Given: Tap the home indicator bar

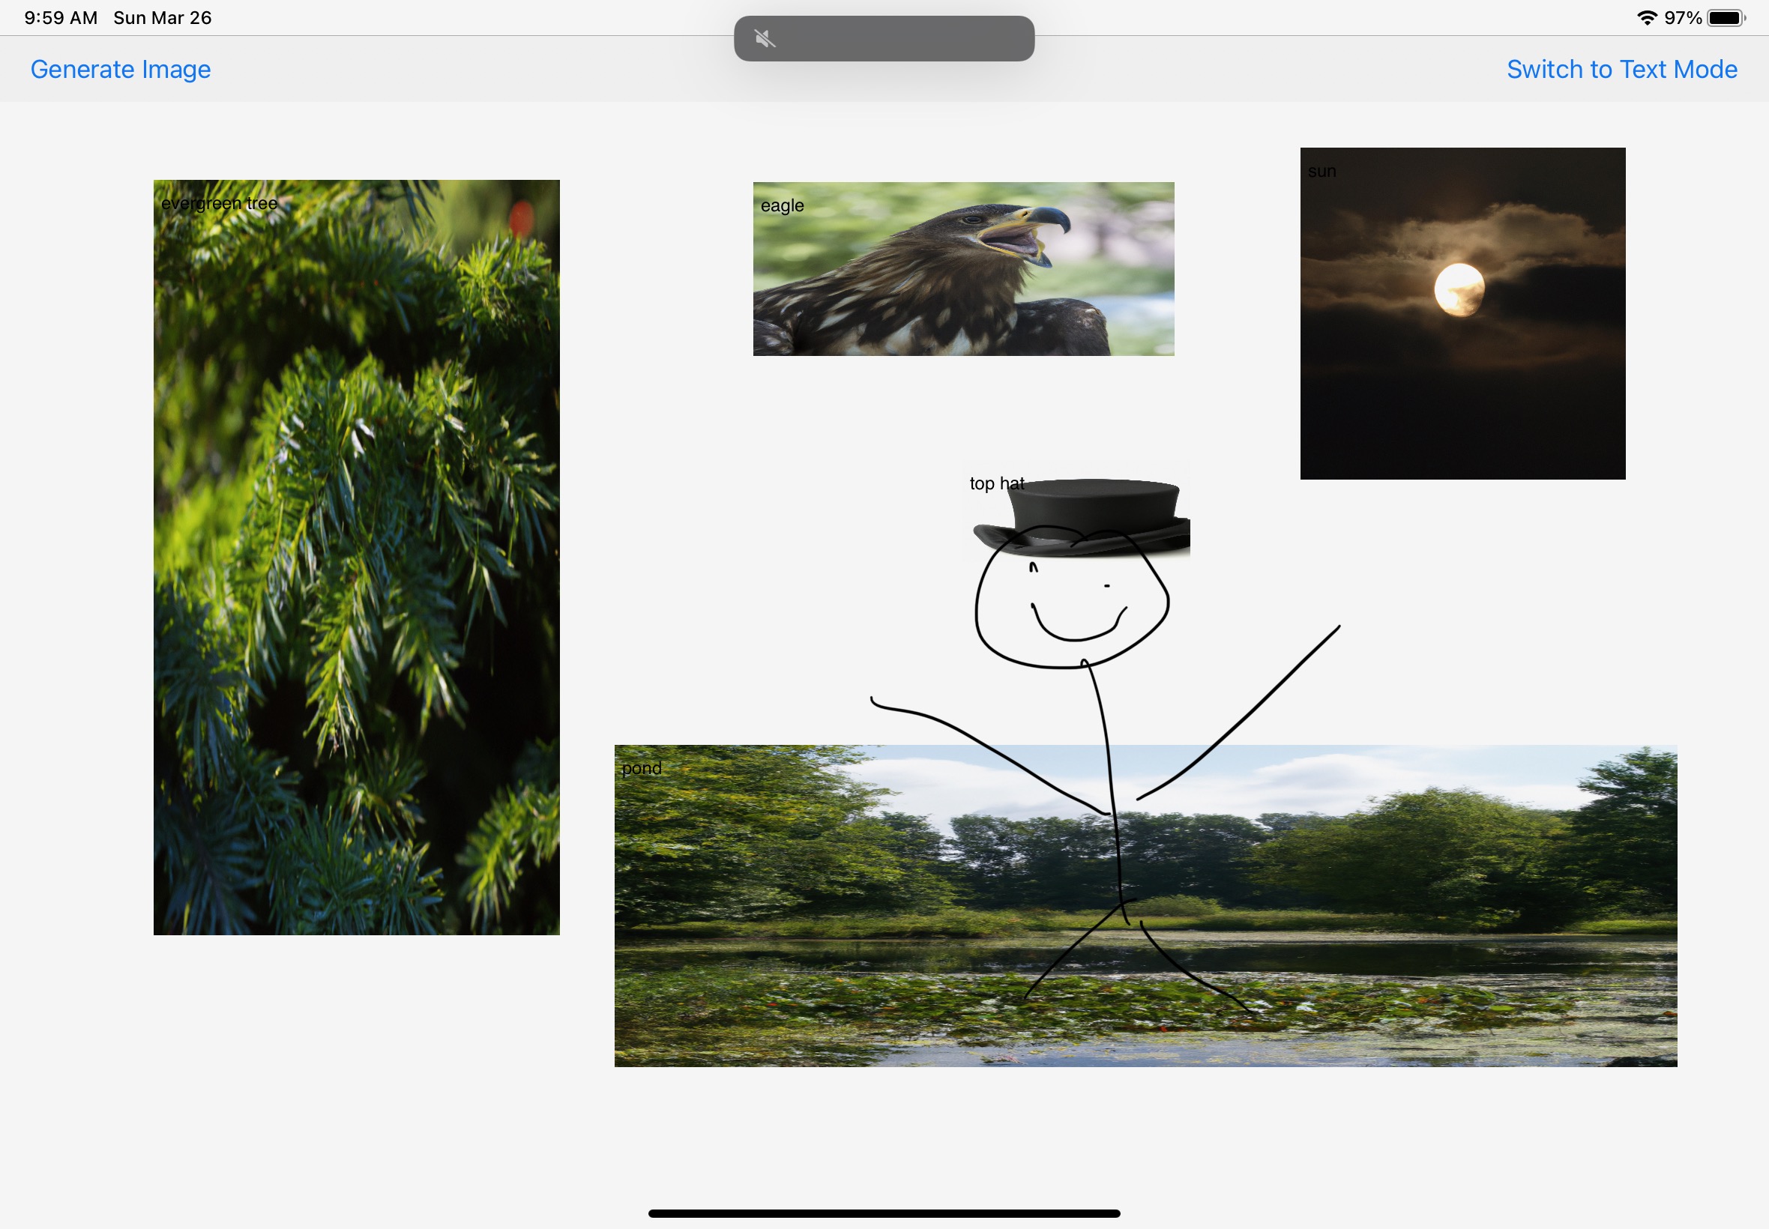Looking at the screenshot, I should pyautogui.click(x=884, y=1213).
